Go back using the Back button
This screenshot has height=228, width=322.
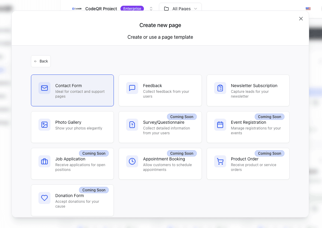pos(41,61)
